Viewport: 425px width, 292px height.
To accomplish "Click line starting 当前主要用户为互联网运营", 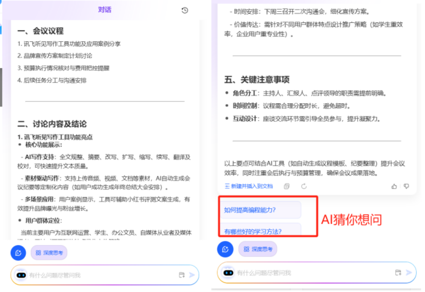I will tap(106, 233).
